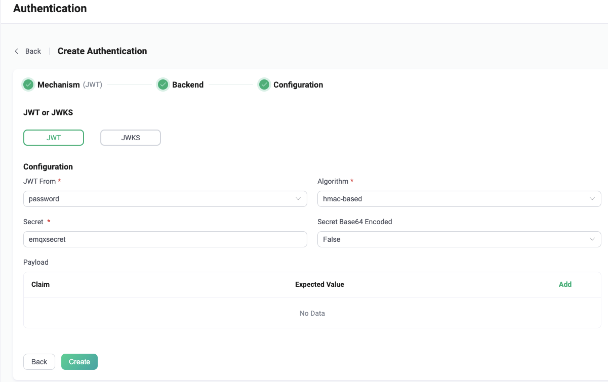Select the JWT option button
This screenshot has width=608, height=382.
pyautogui.click(x=53, y=138)
